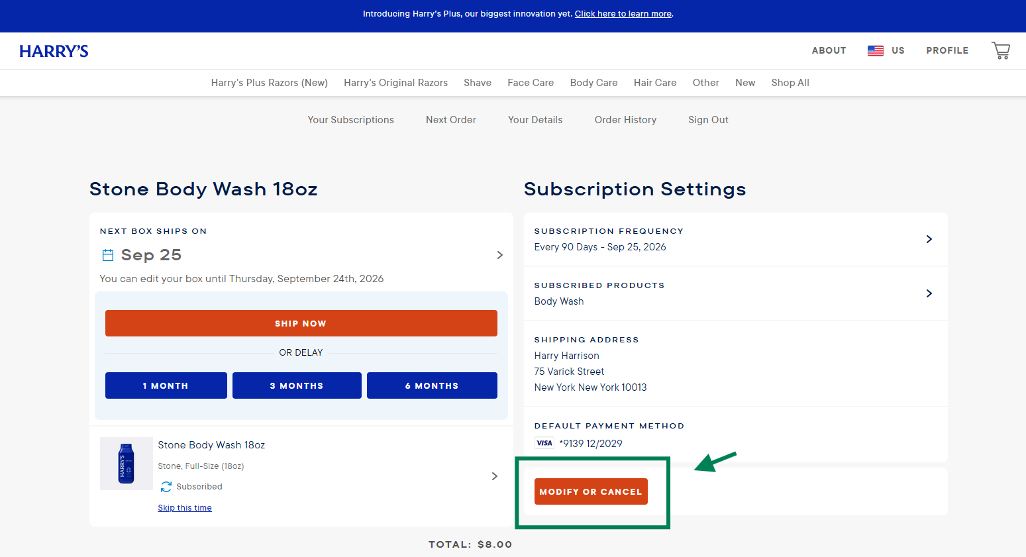This screenshot has width=1026, height=557.
Task: Open the shopping cart icon
Action: [x=1000, y=50]
